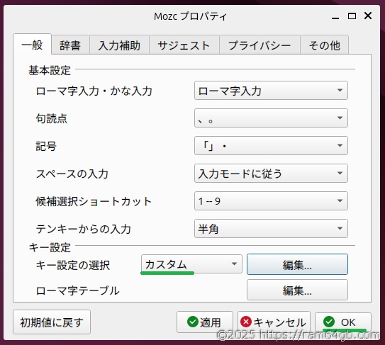Open the 記号 combo box
Viewport: 385px width, 345px height.
click(271, 146)
